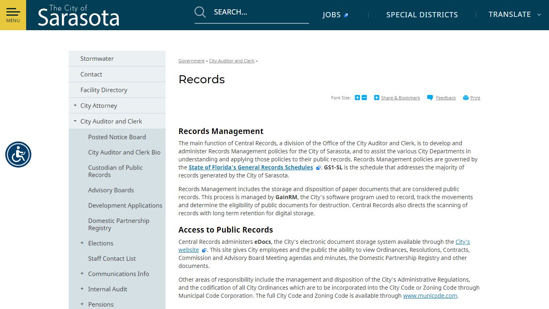
Task: Open the hamburger MENU button
Action: point(13,15)
